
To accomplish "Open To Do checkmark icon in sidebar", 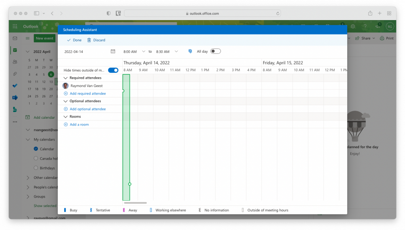I will coord(15,86).
